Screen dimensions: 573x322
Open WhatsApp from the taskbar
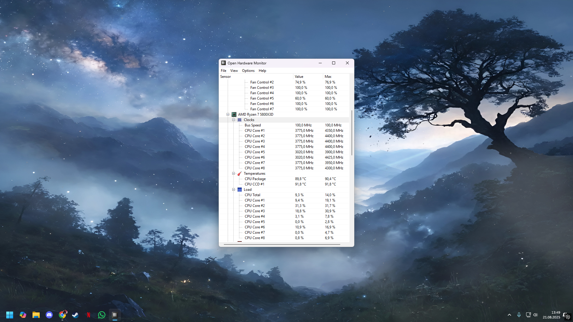click(102, 315)
